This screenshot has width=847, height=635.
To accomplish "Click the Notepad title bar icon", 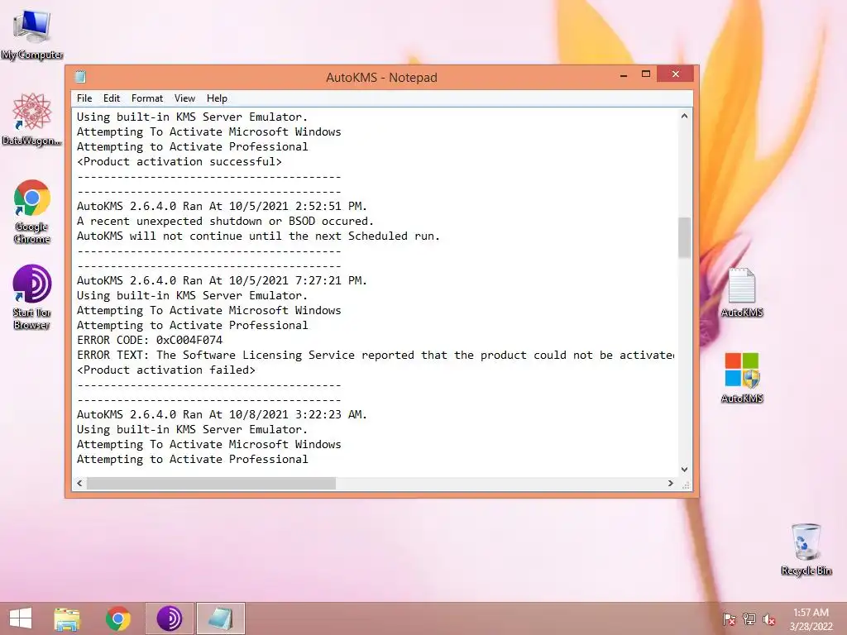I will 80,77.
